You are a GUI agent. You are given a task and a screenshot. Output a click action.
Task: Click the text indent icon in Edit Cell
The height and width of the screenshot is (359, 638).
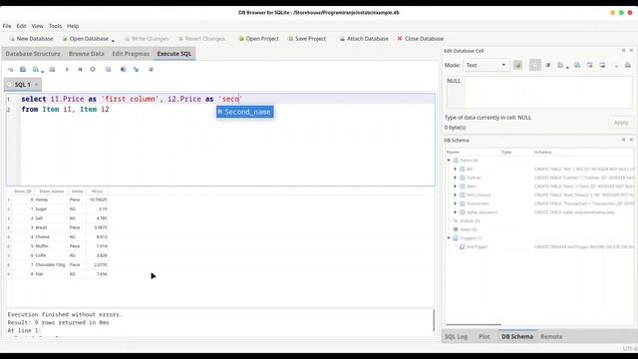pyautogui.click(x=548, y=65)
